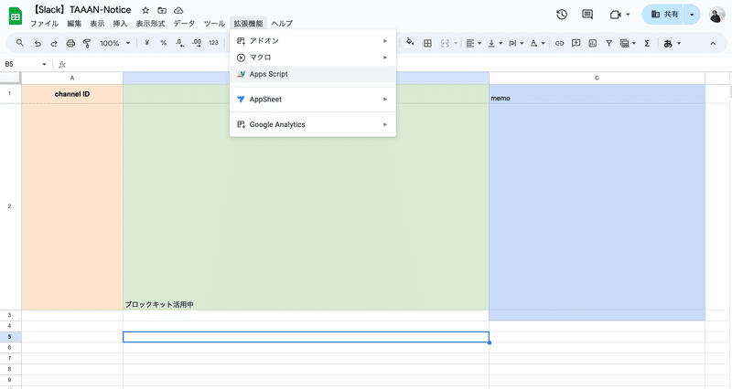Open the ファイル menu
The image size is (732, 389).
click(44, 24)
